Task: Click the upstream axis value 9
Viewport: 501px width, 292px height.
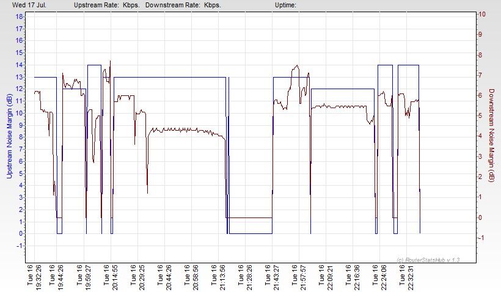Action: (x=21, y=125)
